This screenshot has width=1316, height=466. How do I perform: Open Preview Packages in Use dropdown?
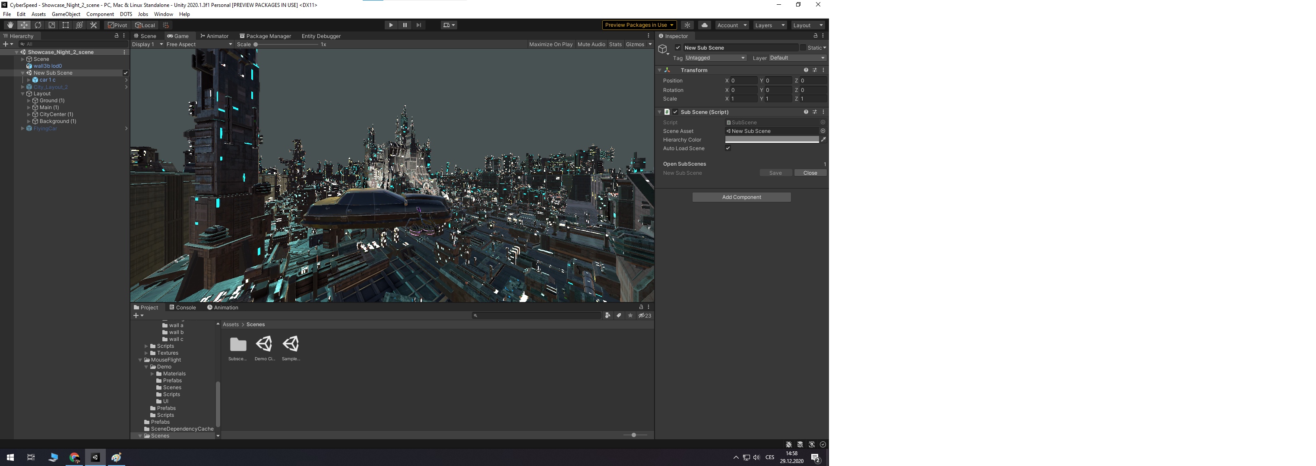pos(639,25)
